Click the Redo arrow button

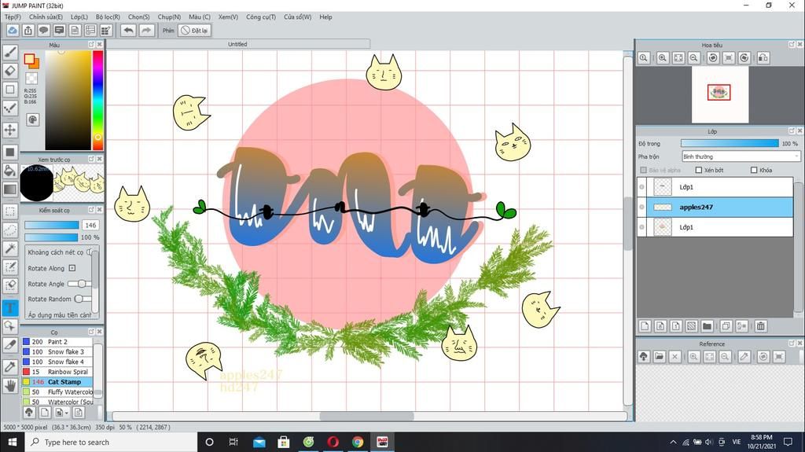(x=146, y=31)
